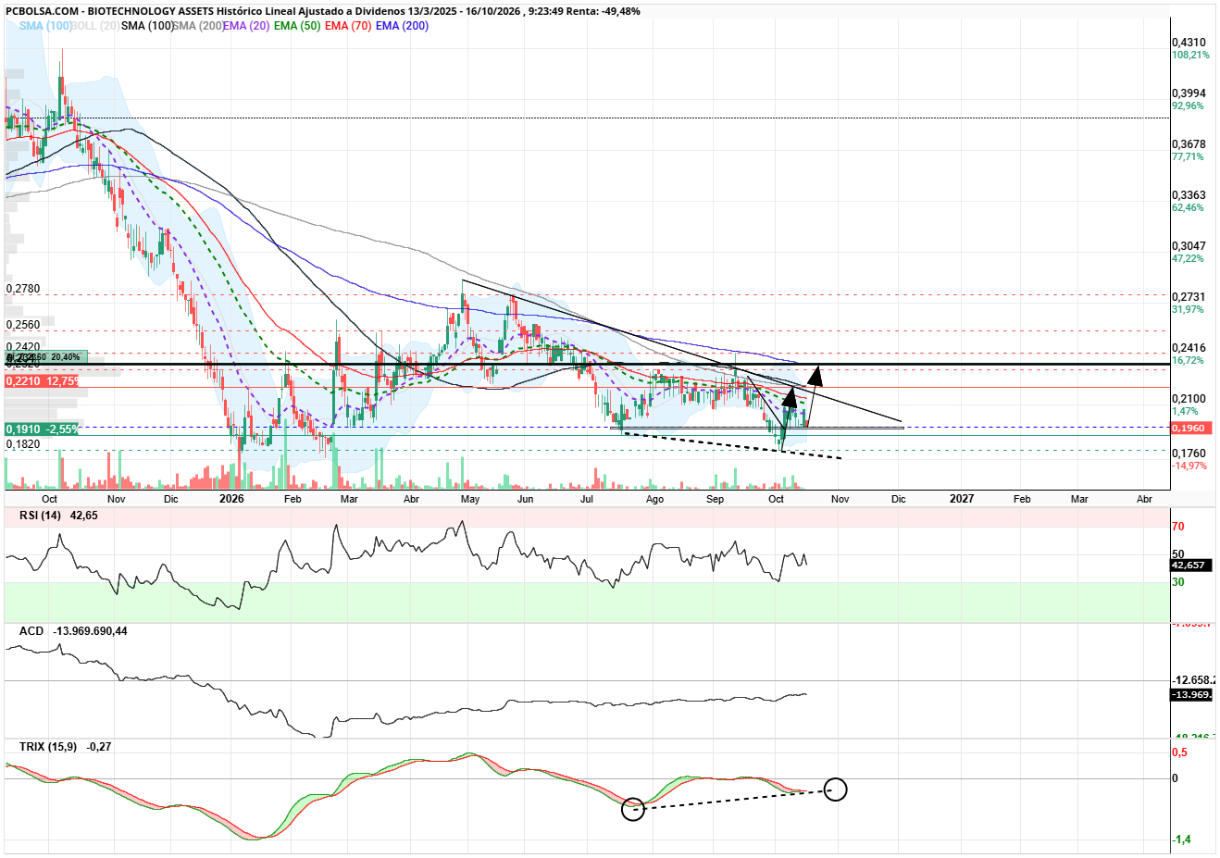This screenshot has width=1220, height=858.
Task: Click the TRIX -1,4 scale label
Action: click(x=1182, y=839)
